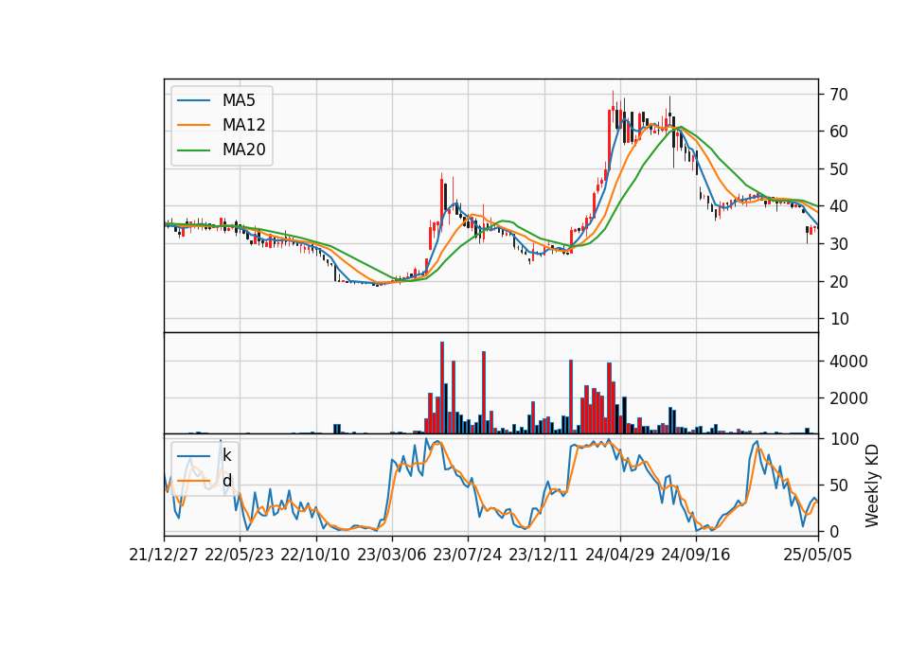
Task: Click the 100 KD axis tick
Action: coord(844,439)
